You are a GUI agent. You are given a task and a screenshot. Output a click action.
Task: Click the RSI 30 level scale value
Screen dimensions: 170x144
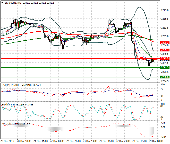162,96
